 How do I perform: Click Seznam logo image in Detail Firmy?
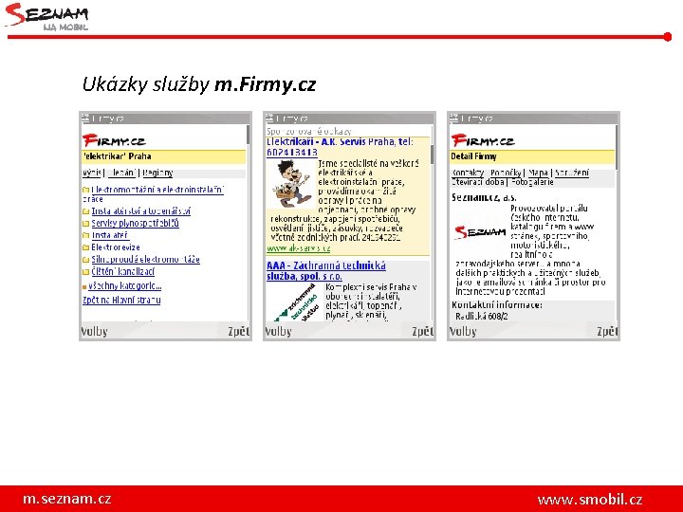(x=480, y=232)
